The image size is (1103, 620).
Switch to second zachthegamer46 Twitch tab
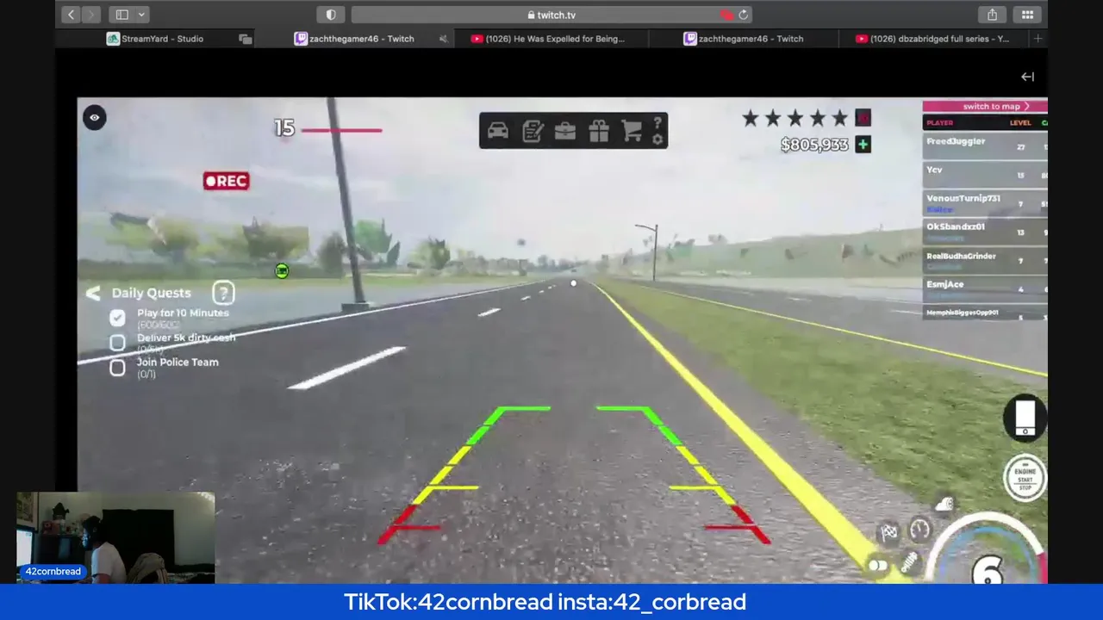pyautogui.click(x=744, y=39)
